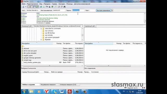Image resolution: width=167 pixels, height=94 pixels.
Task: Click the Хост input field
Action: tap(33, 10)
